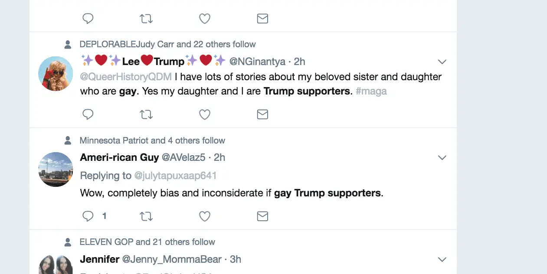547x274 pixels.
Task: Message Ameri-rican Guy's tweet with envelope icon
Action: coord(262,216)
